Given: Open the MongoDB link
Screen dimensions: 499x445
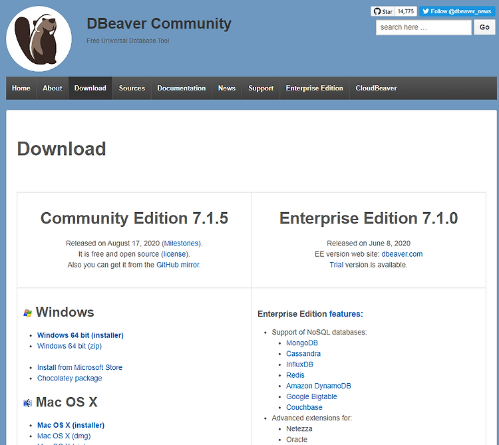Looking at the screenshot, I should 301,343.
